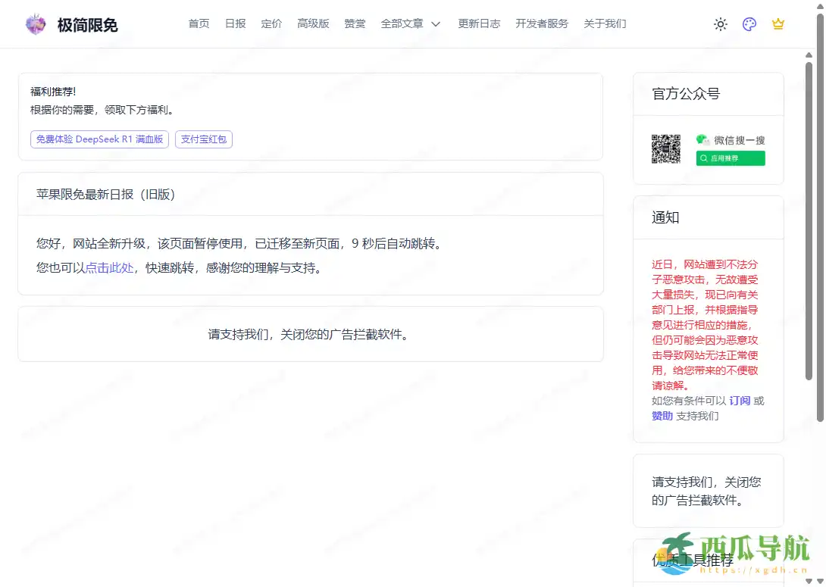The width and height of the screenshot is (826, 587).
Task: Click the search icon in 应用推荐 button
Action: [705, 158]
